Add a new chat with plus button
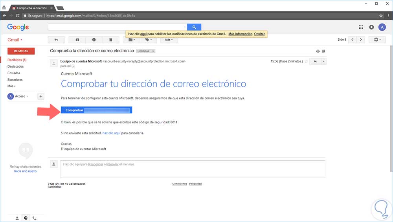This screenshot has height=222, width=393. (40, 96)
